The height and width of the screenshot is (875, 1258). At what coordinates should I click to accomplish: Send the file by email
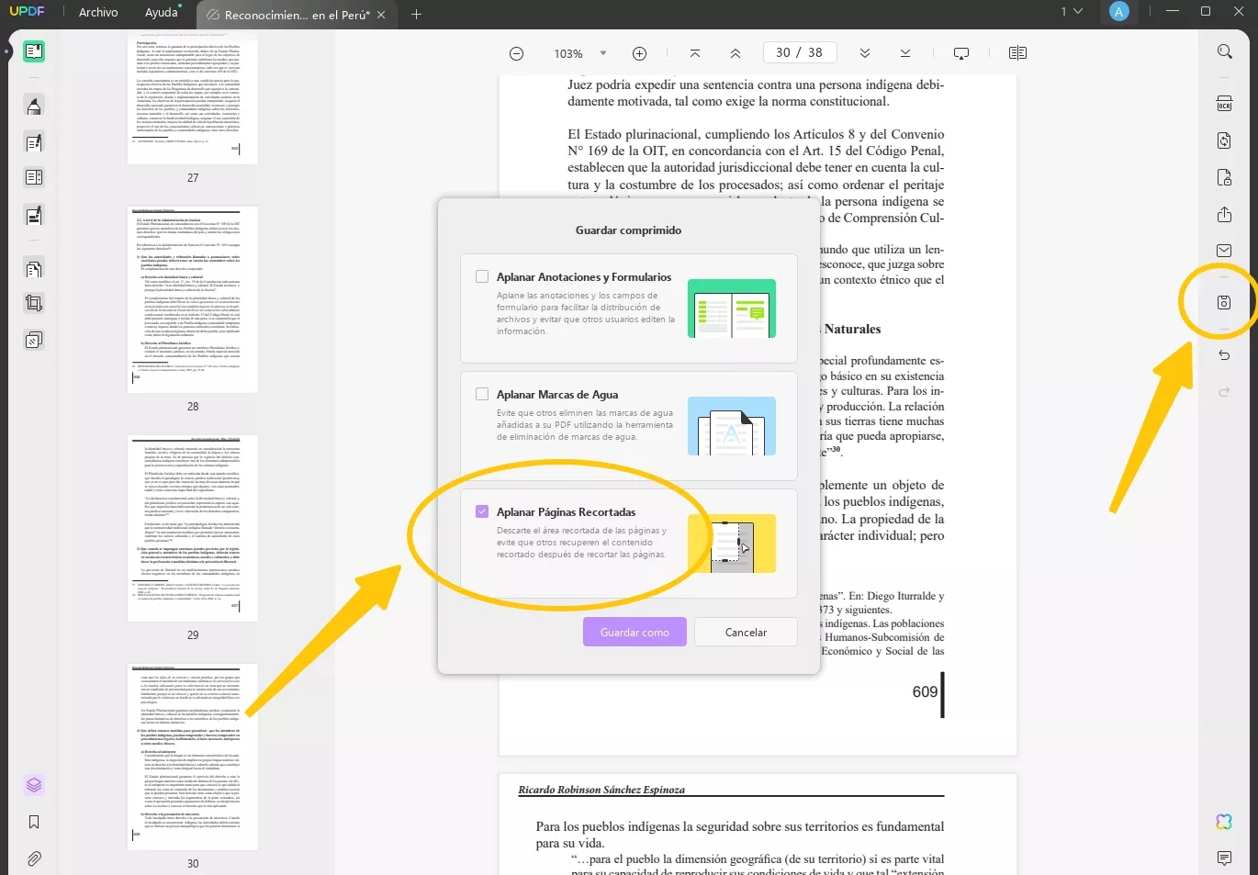[1224, 250]
